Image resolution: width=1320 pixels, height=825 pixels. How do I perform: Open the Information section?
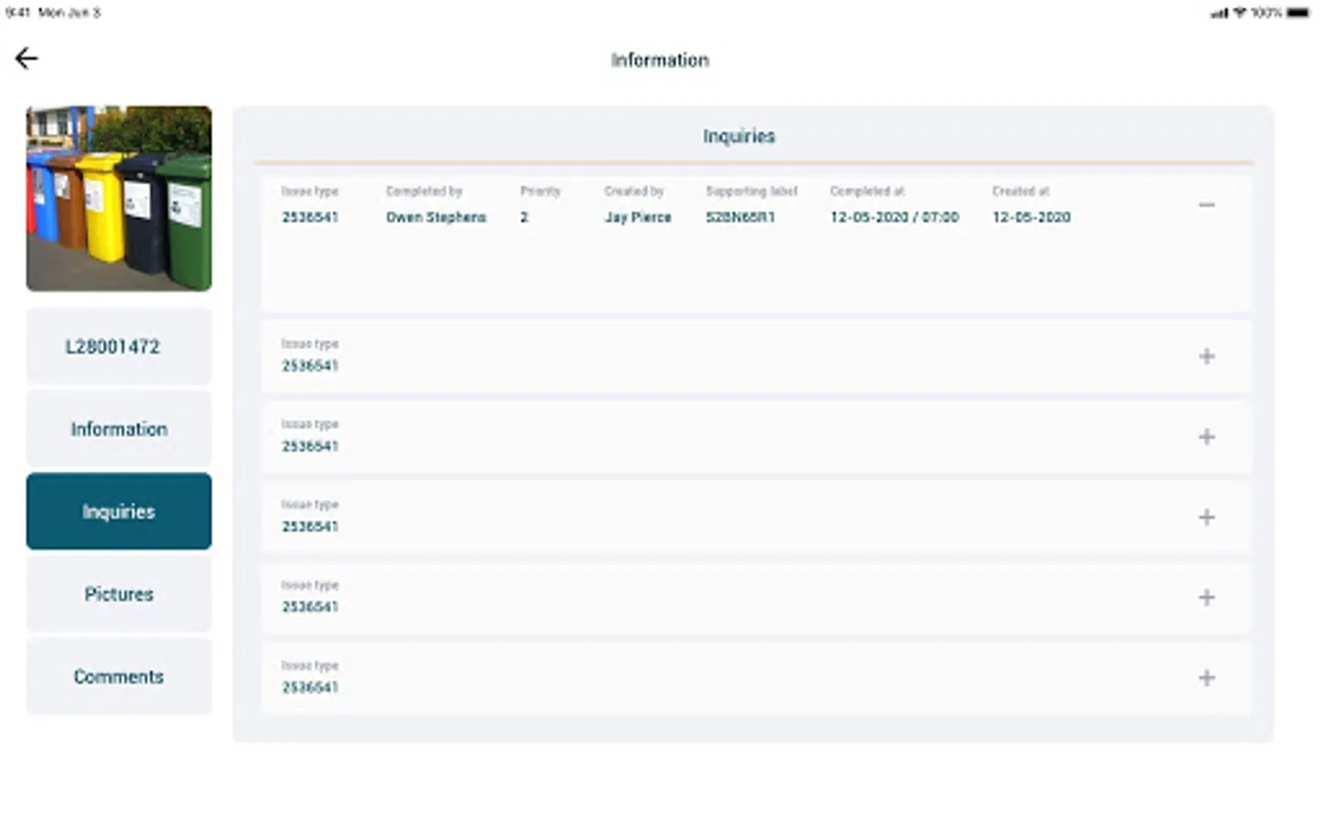pyautogui.click(x=118, y=428)
